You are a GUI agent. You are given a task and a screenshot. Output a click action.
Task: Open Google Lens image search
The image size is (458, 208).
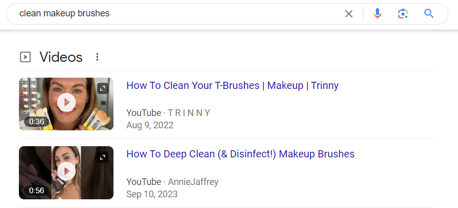click(403, 14)
